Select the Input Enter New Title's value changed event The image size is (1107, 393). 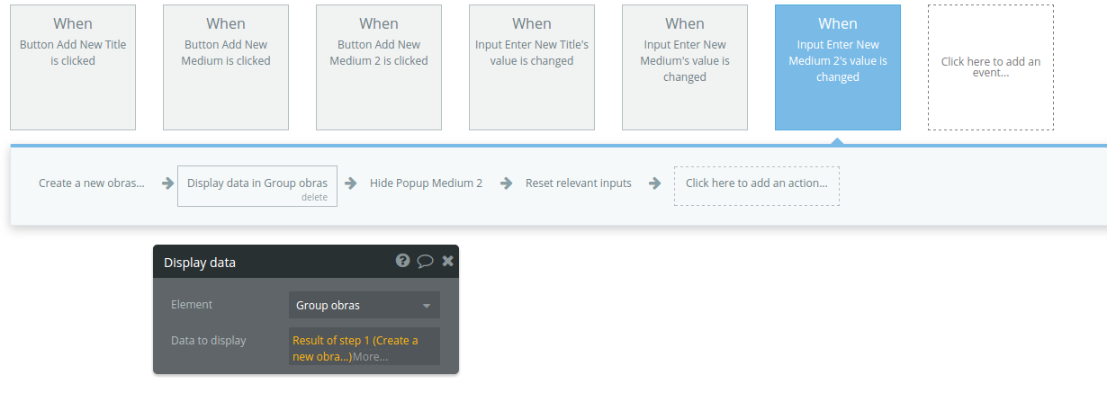point(532,67)
